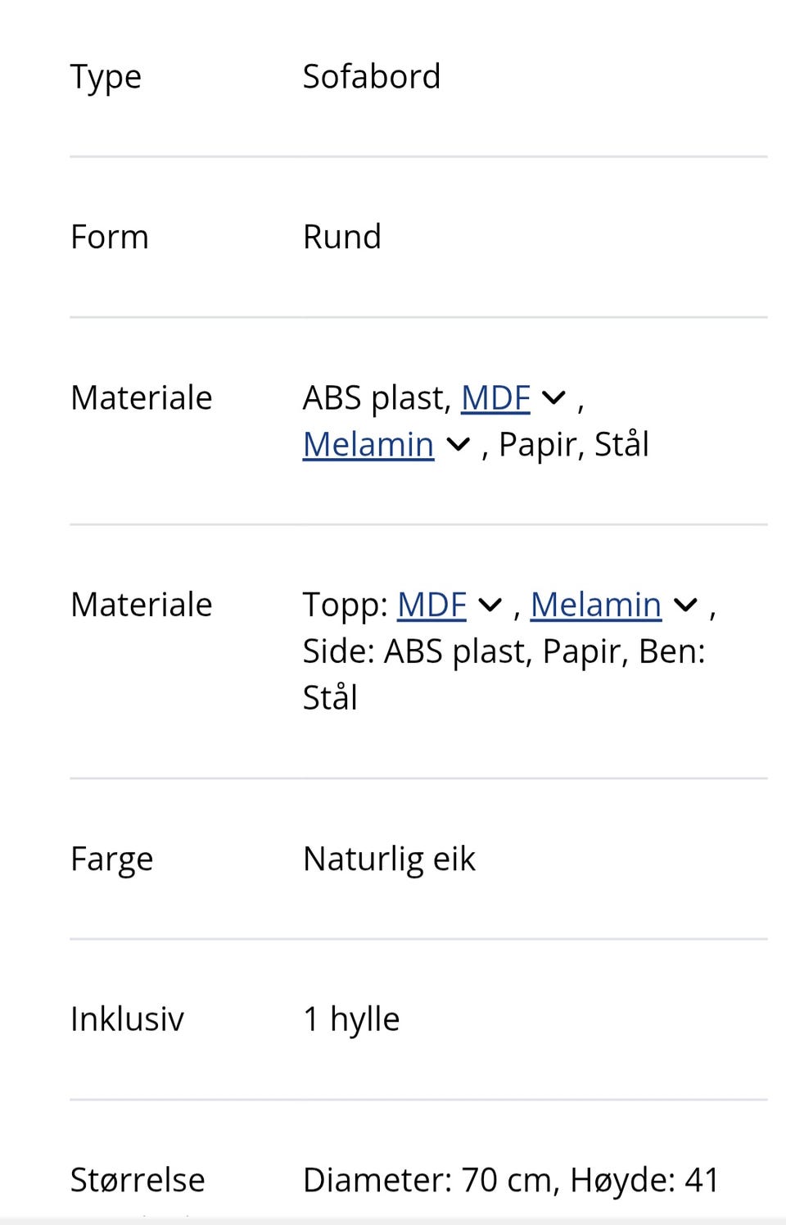The height and width of the screenshot is (1225, 786).
Task: Click the Papir, Stål text after Melamin
Action: [573, 445]
